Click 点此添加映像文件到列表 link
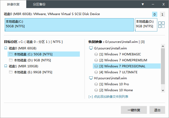Screen dimensions: 169x118 pos(108,97)
